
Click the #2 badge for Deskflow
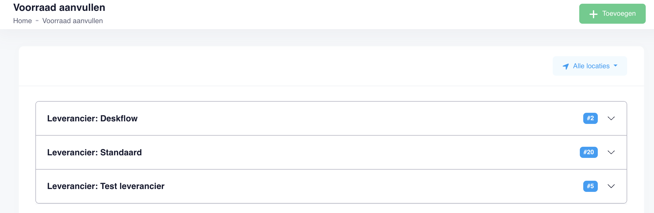(x=590, y=118)
